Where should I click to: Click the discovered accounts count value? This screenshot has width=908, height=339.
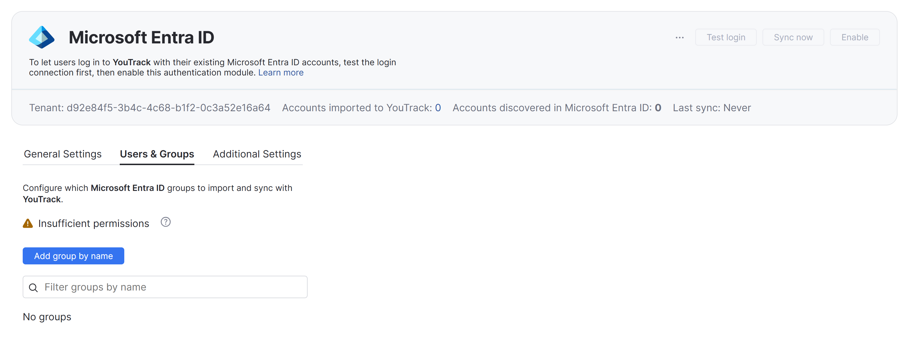pos(657,108)
